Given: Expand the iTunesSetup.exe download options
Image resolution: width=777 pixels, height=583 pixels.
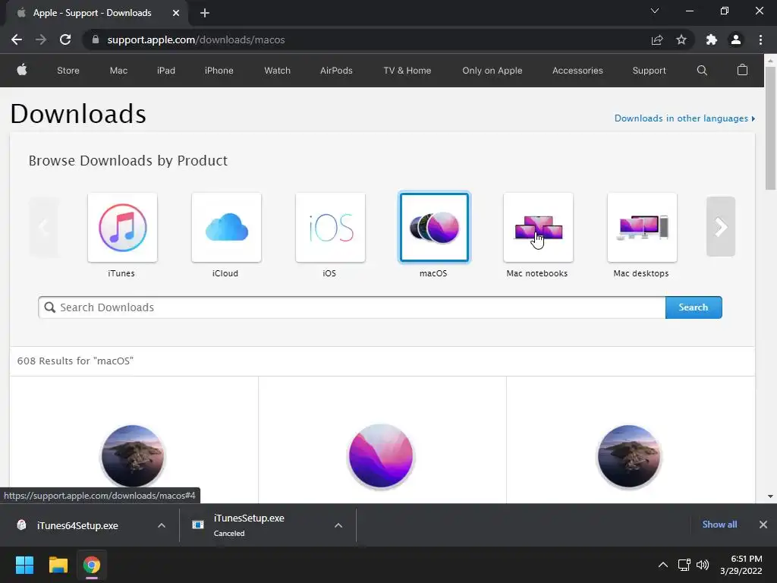Looking at the screenshot, I should tap(338, 525).
